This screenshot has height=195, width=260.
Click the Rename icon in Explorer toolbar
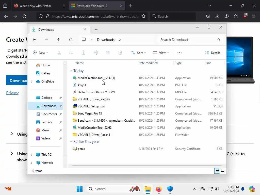pyautogui.click(x=96, y=53)
